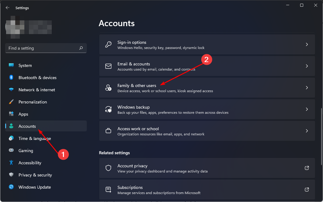
Task: Expand Email & accounts chevron
Action: coord(307,66)
